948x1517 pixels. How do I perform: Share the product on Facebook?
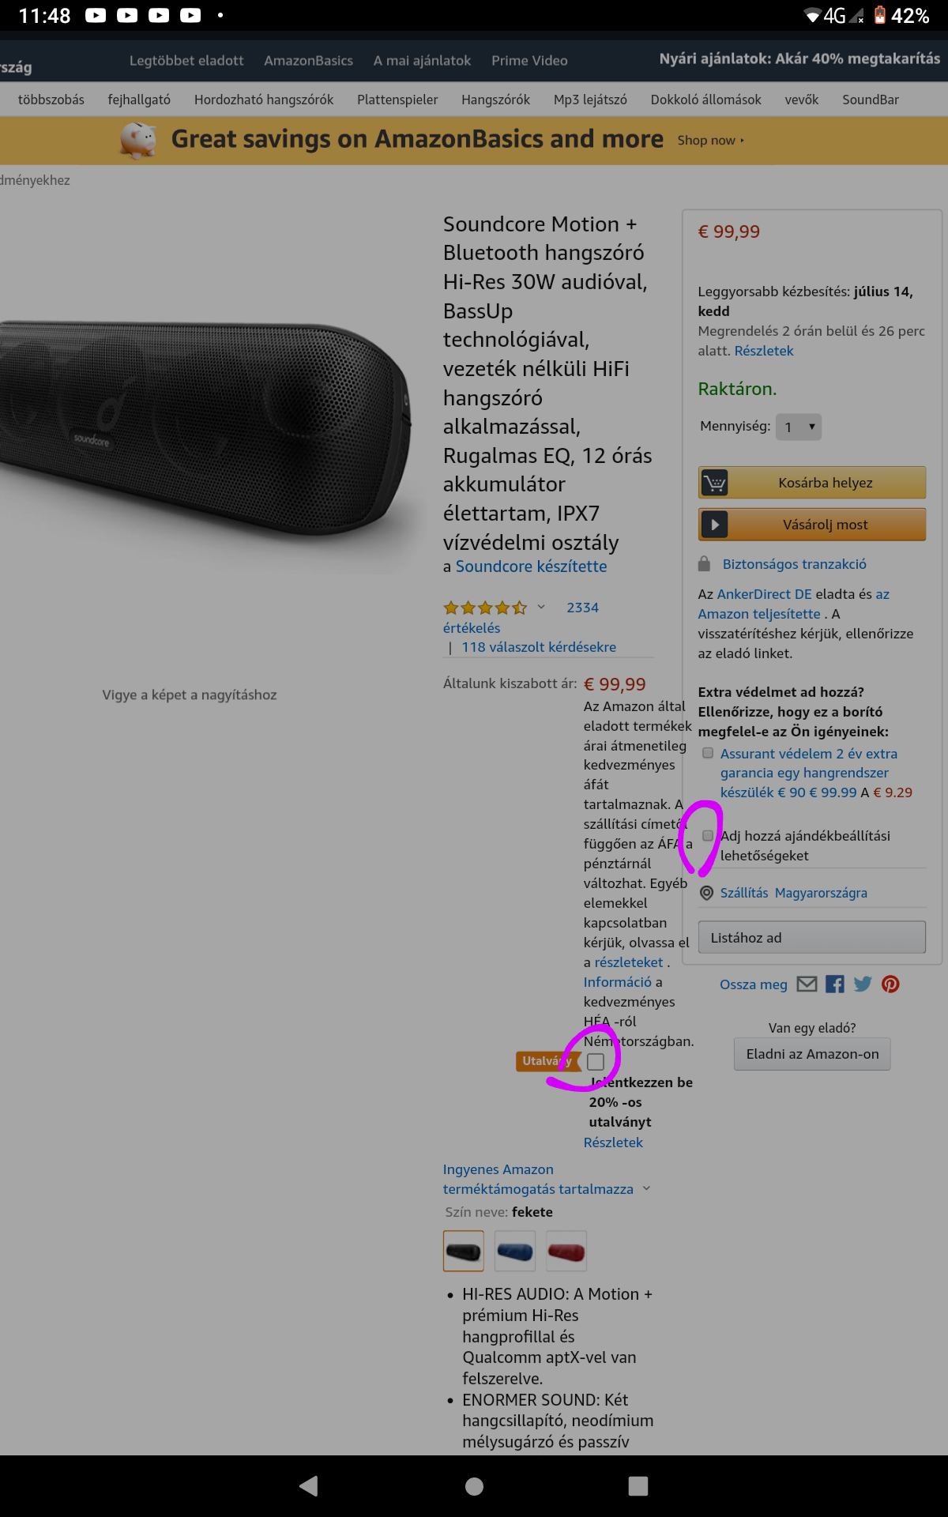[x=835, y=984]
